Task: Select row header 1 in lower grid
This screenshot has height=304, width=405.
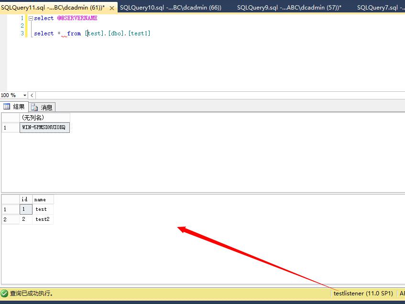Action: click(x=11, y=209)
